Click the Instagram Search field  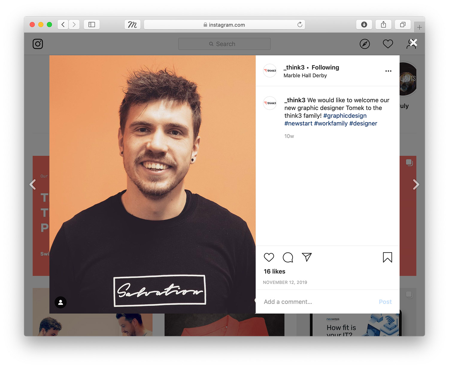[224, 44]
